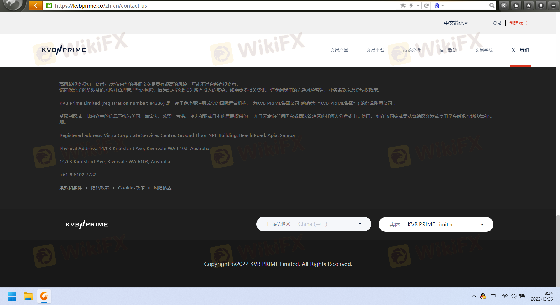The image size is (560, 305).
Task: Click the KVB PRIME footer logo
Action: (87, 224)
